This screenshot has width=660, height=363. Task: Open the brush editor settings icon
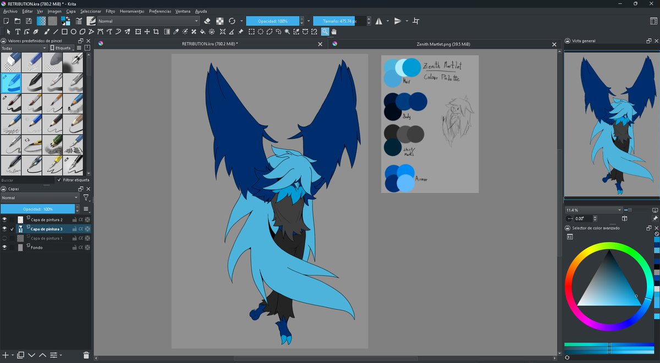pos(79,21)
